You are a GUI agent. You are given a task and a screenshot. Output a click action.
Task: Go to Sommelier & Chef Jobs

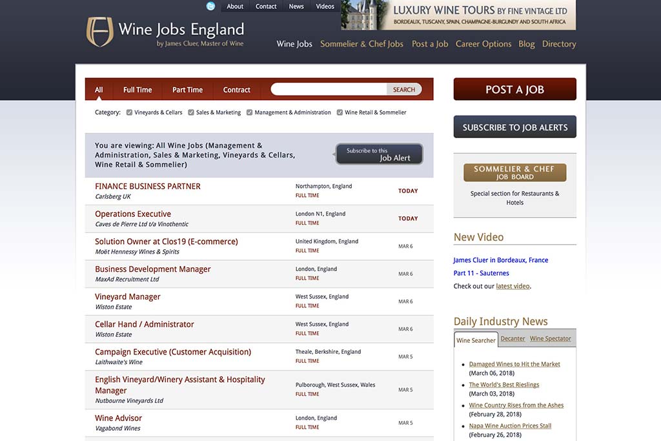click(361, 44)
